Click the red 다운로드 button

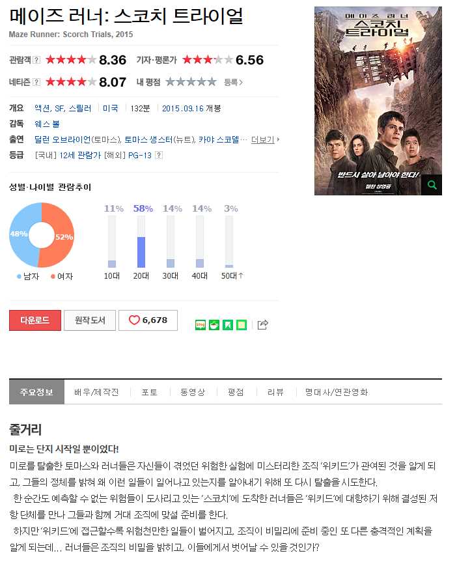(x=35, y=320)
